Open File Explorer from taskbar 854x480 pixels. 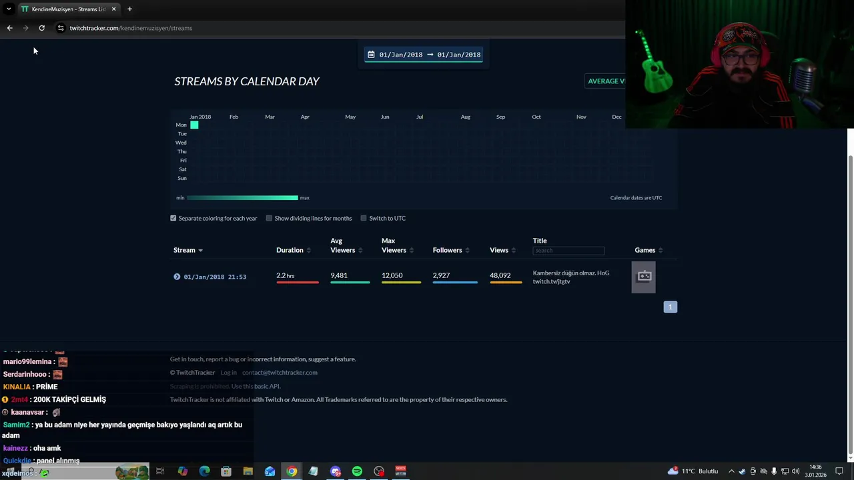248,471
